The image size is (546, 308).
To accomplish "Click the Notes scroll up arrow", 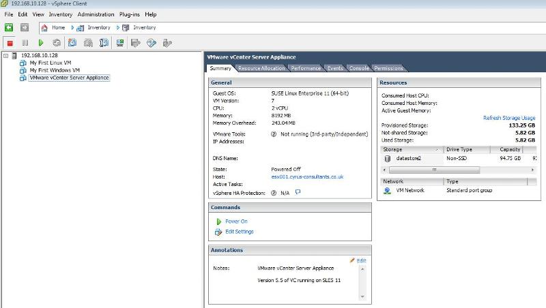I will click(362, 269).
